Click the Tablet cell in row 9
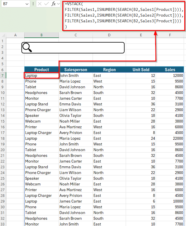Screen dimensions: 186x226 coord(41,87)
